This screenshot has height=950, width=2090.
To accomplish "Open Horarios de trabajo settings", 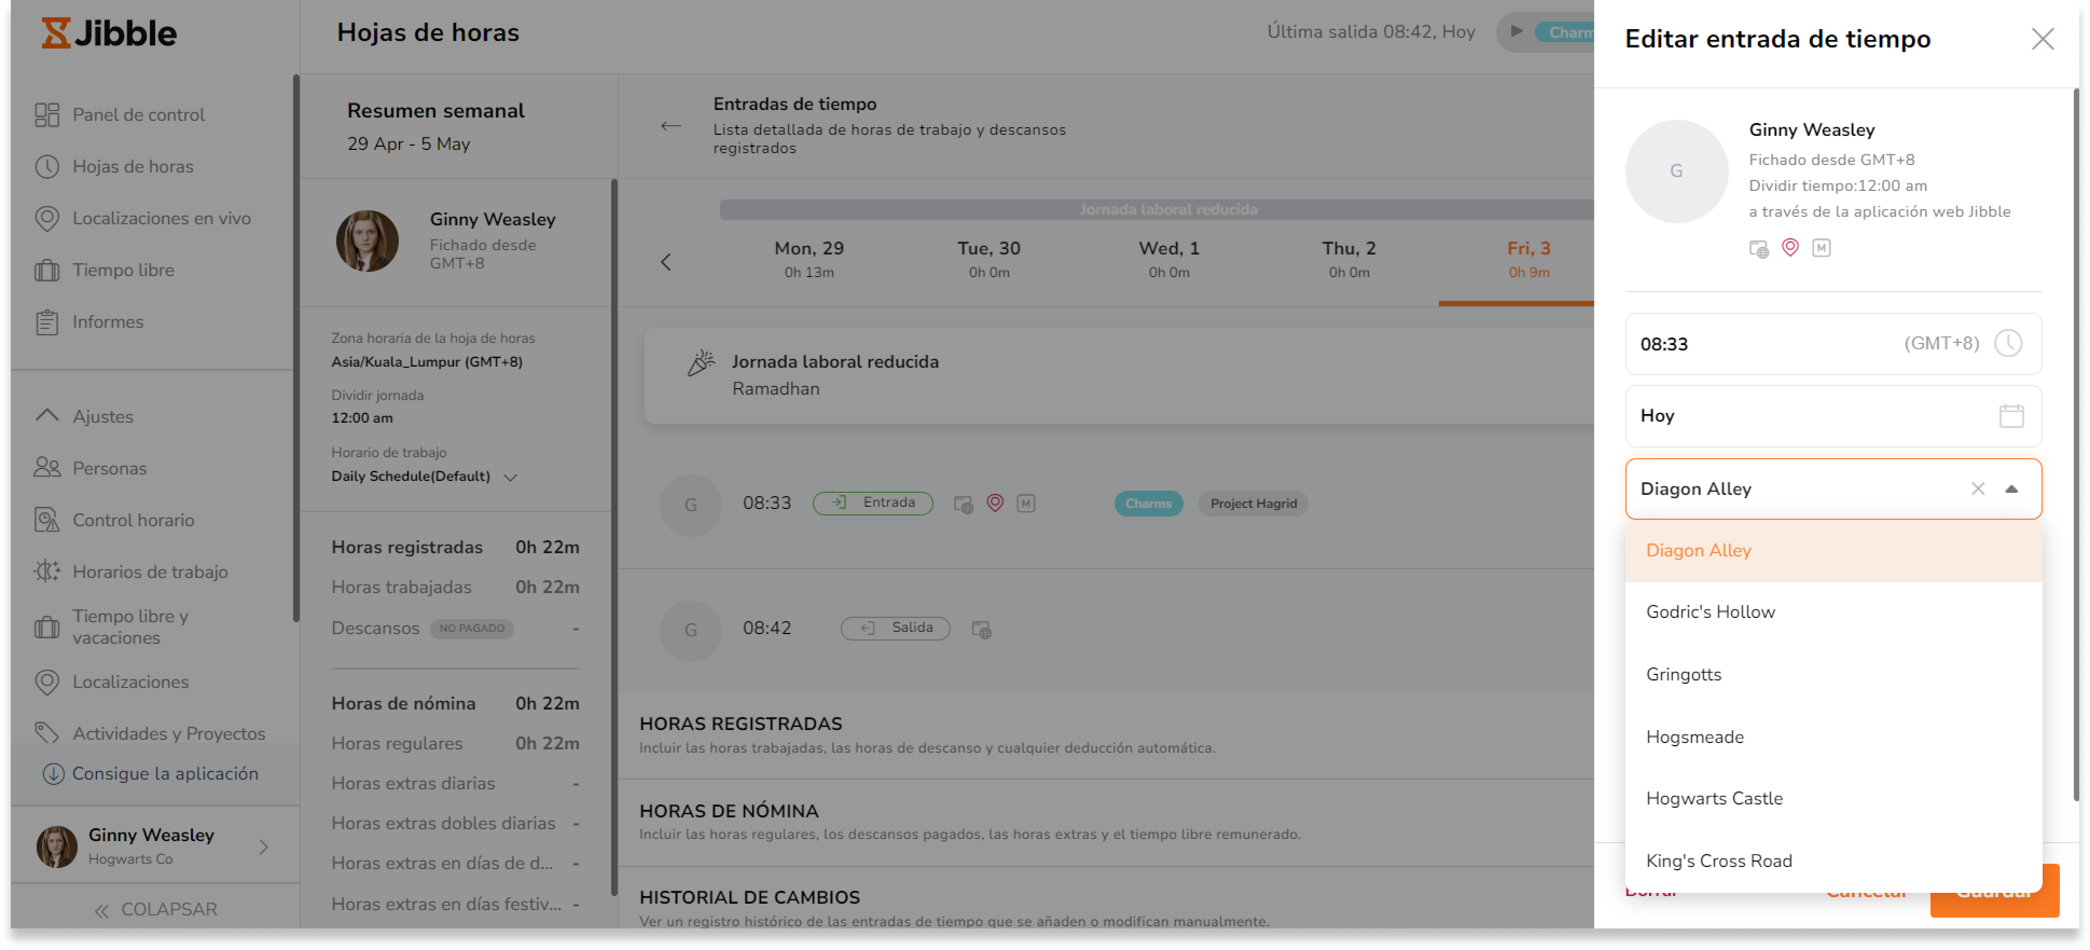I will [x=150, y=573].
